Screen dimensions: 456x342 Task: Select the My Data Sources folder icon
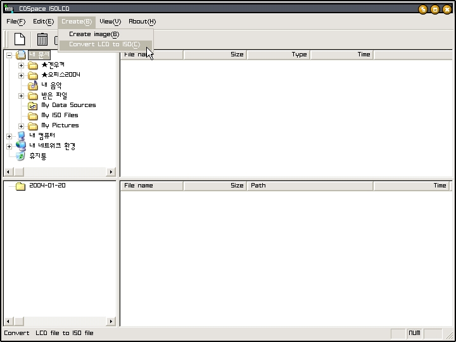coord(33,106)
